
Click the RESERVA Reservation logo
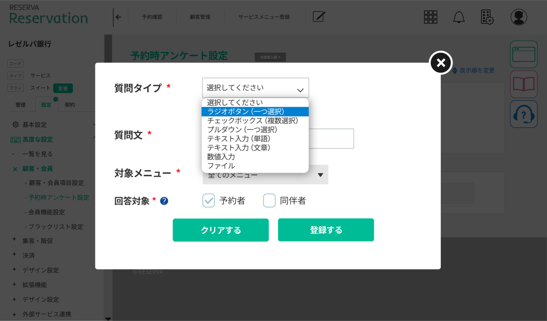pyautogui.click(x=48, y=15)
